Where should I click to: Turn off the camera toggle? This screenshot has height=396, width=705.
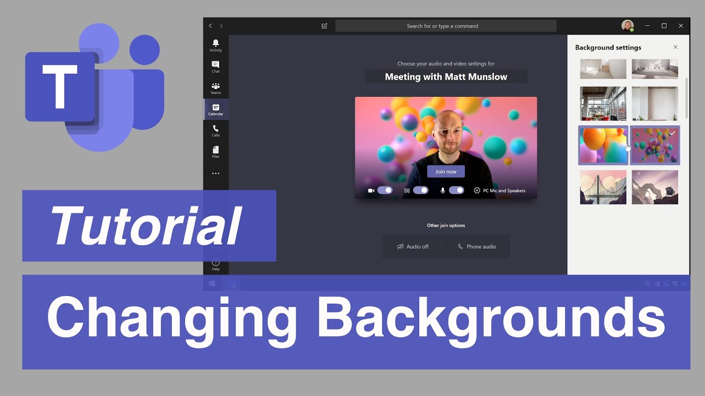[x=385, y=190]
